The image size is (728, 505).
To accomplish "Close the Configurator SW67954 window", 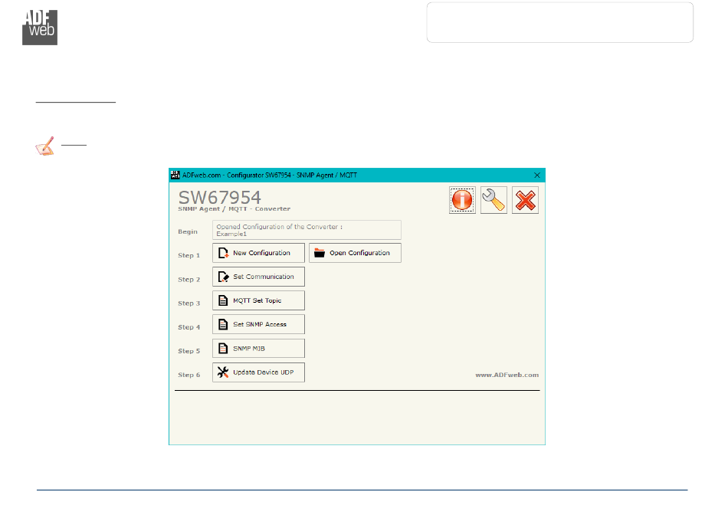I will tap(537, 175).
